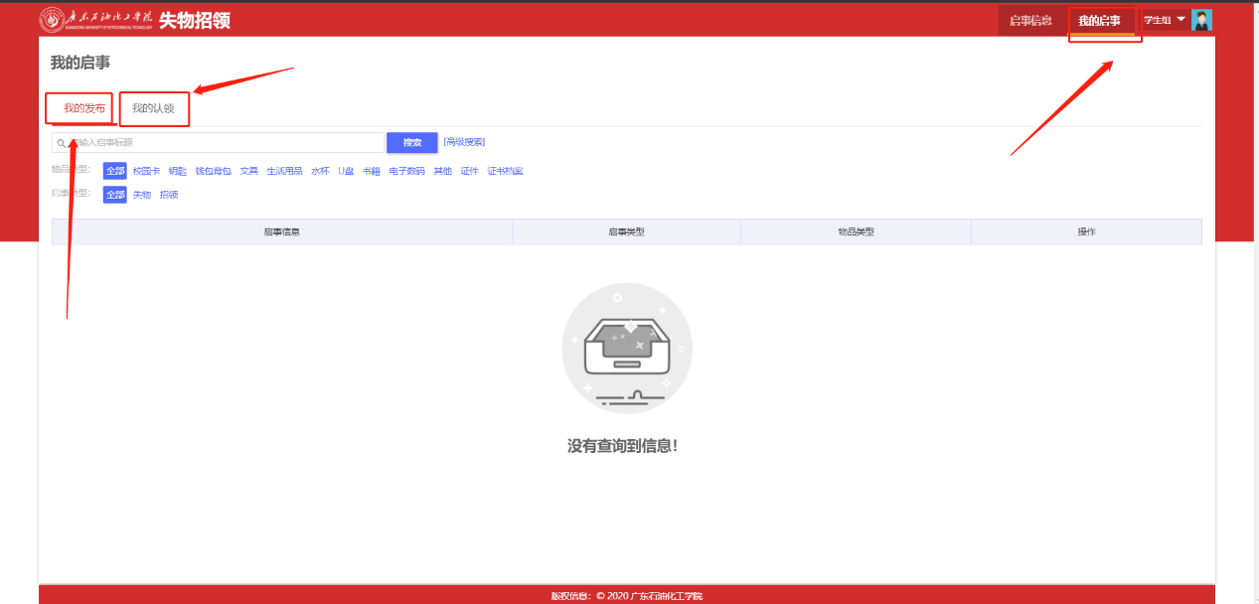
Task: Click the search magnifier icon in title field
Action: (61, 143)
